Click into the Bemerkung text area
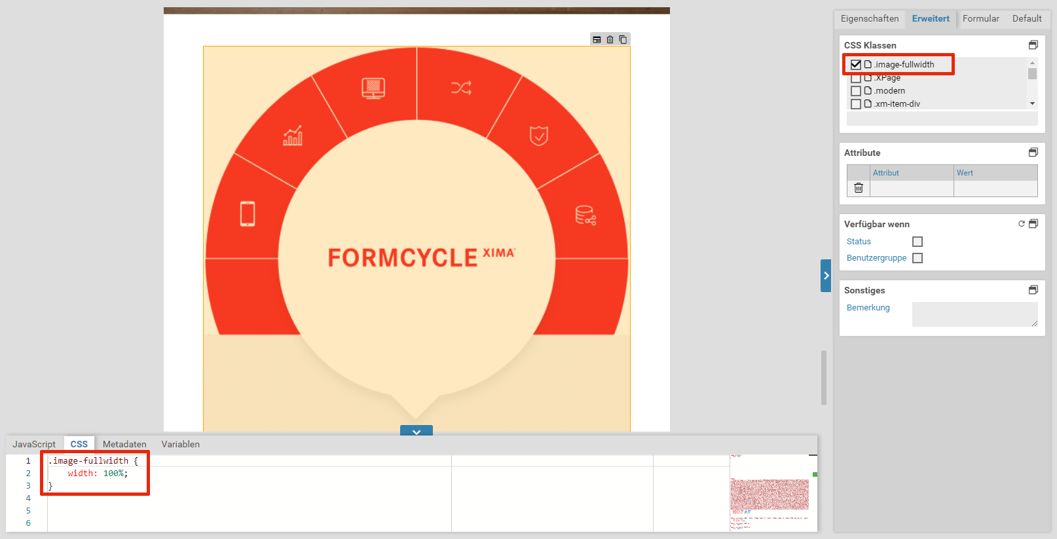1057x539 pixels. click(x=974, y=314)
